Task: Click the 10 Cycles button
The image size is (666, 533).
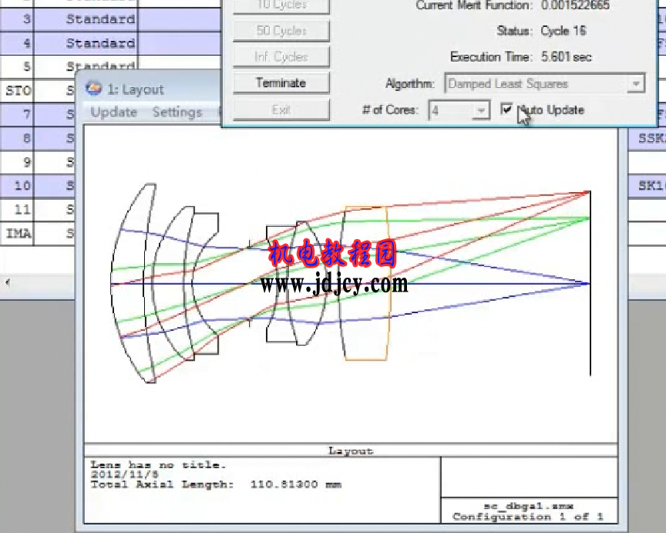Action: coord(281,6)
